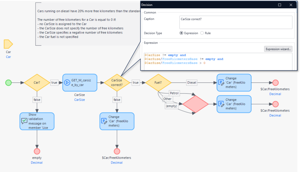300x172 pixels.
Task: Select the green start event circle
Action: click(x=8, y=83)
